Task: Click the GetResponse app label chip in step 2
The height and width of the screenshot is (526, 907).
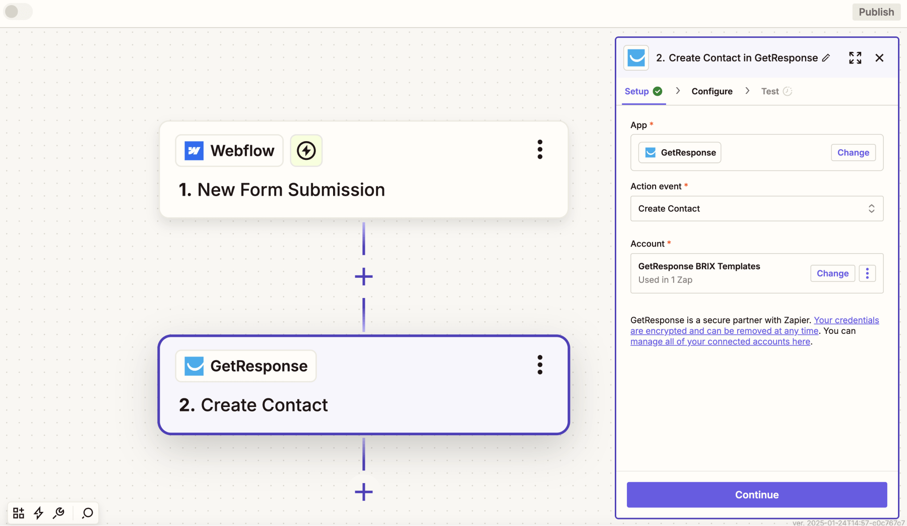Action: (x=246, y=366)
